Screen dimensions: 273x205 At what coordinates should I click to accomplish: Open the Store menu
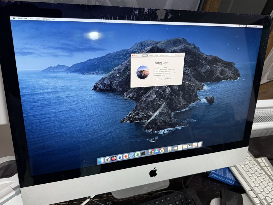point(38,19)
